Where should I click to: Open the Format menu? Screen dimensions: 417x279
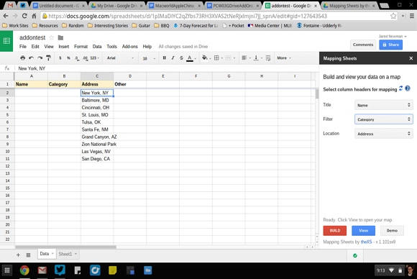81,47
